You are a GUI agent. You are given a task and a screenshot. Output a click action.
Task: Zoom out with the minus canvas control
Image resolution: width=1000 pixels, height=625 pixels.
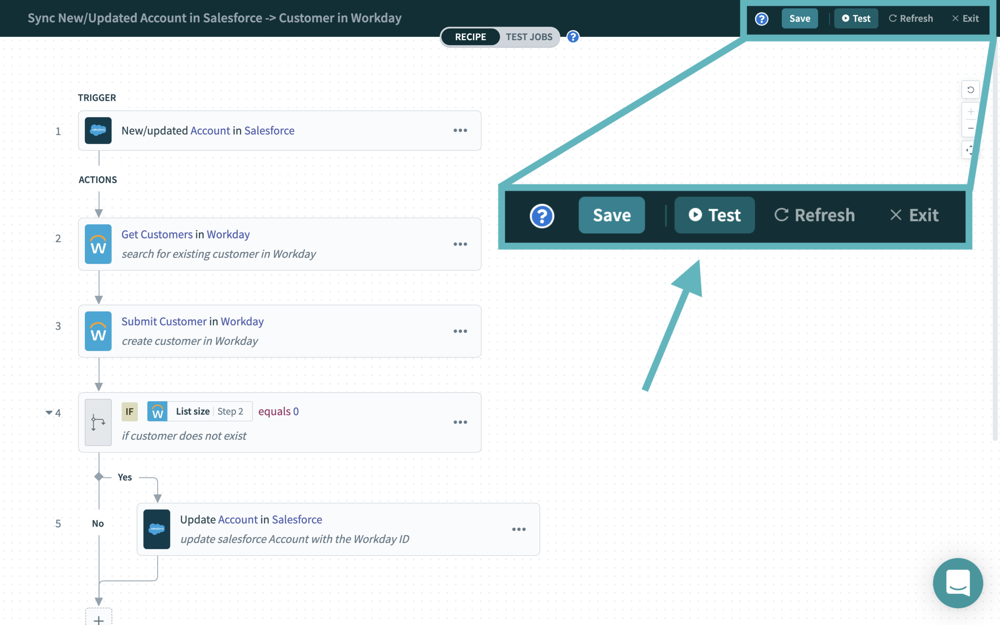970,129
